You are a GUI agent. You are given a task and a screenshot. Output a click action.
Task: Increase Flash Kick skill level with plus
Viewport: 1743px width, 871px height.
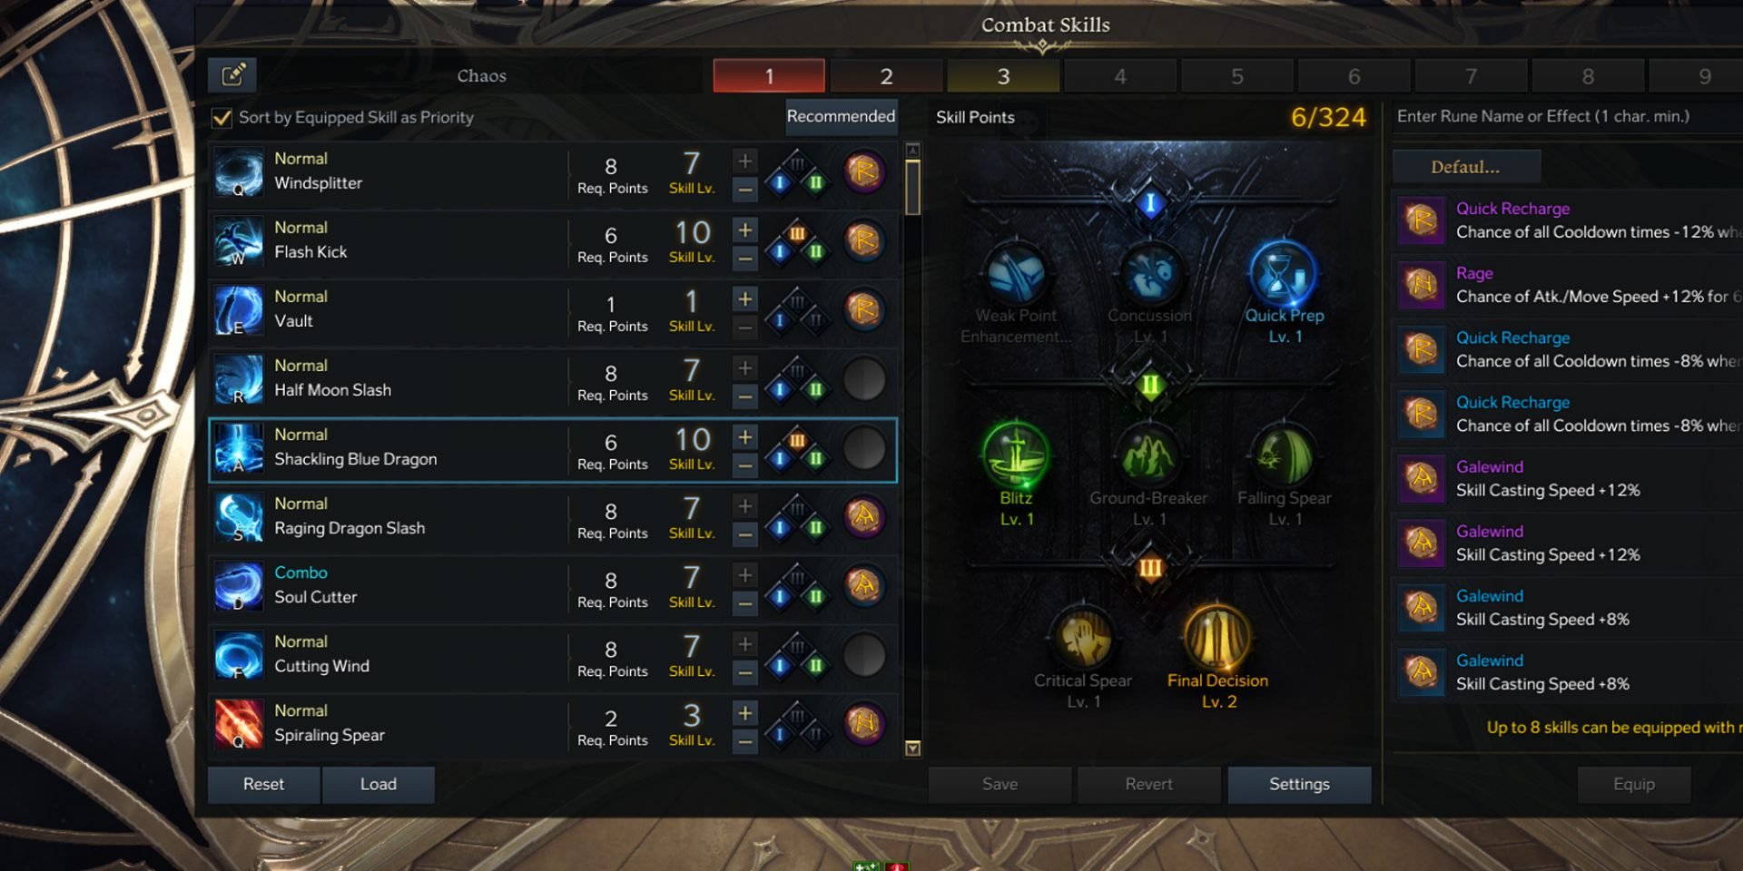(x=744, y=230)
